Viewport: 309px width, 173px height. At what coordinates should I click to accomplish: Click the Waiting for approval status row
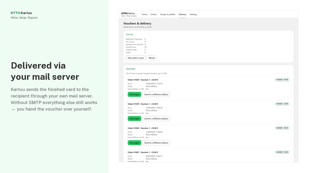[x=136, y=39]
